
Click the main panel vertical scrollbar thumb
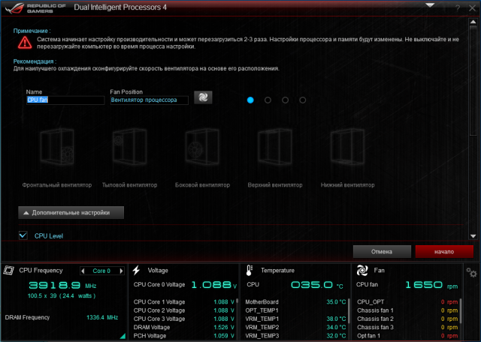[x=473, y=81]
